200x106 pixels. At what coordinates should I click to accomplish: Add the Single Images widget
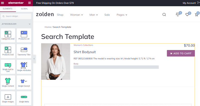click(8, 98)
